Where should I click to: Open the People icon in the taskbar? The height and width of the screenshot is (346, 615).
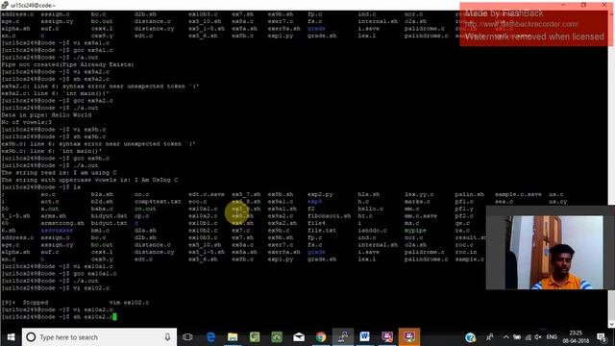(490, 337)
